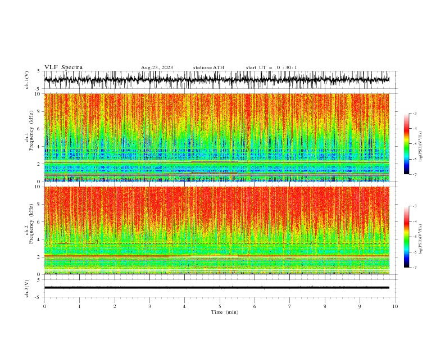Click the ch.1 spectrogram color bar
The width and height of the screenshot is (445, 344).
pos(406,144)
